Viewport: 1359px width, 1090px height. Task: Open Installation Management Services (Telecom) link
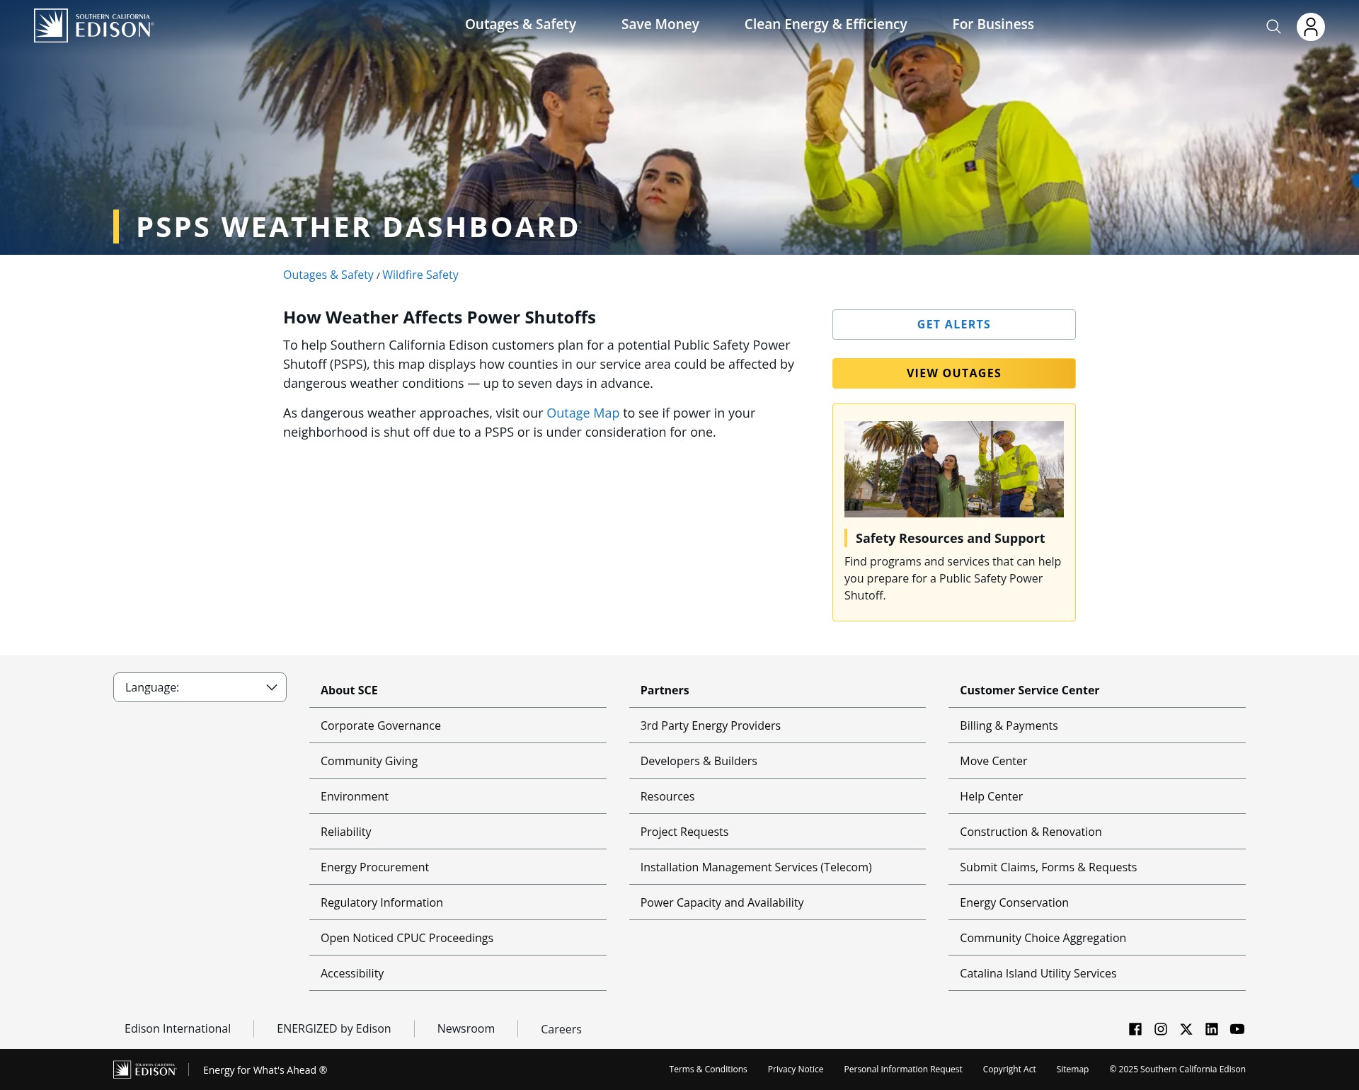tap(755, 867)
